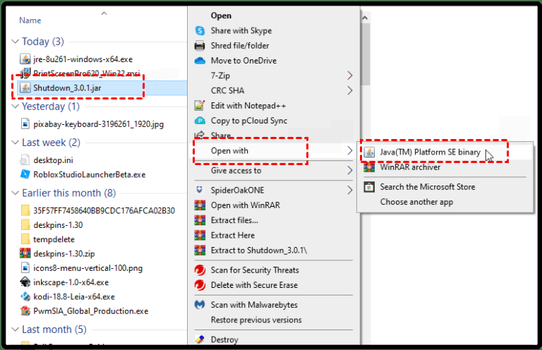Expand the Give access to submenu arrow

[349, 171]
